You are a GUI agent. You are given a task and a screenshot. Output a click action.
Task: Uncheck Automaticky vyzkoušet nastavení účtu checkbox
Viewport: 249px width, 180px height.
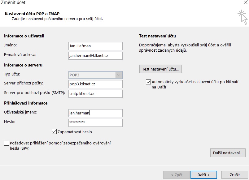click(x=148, y=82)
